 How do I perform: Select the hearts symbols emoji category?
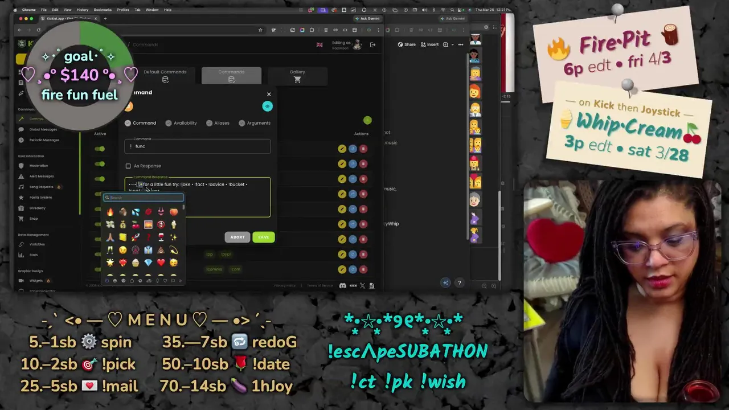(x=165, y=281)
